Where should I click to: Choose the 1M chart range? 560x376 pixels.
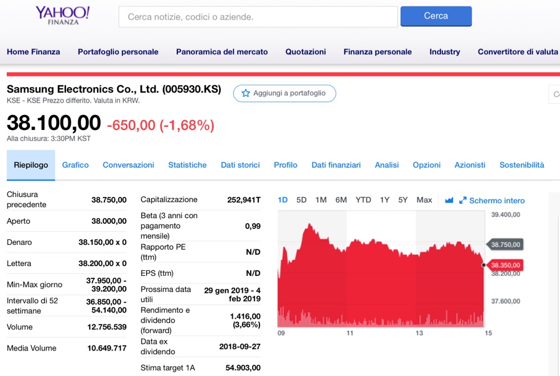321,200
